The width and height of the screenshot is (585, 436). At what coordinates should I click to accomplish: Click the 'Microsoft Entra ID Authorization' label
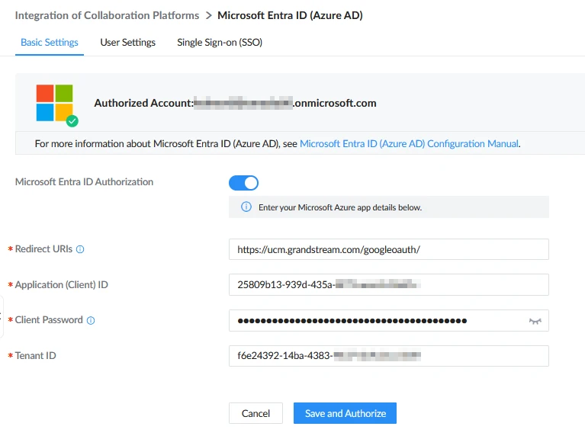pyautogui.click(x=84, y=181)
